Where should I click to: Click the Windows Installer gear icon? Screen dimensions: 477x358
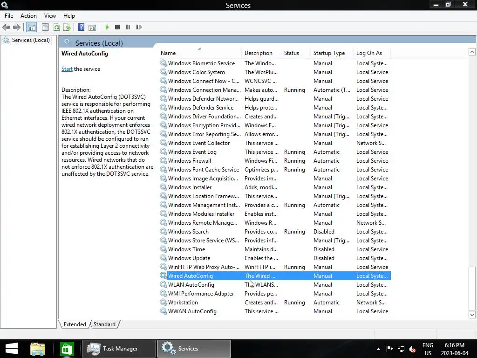164,187
